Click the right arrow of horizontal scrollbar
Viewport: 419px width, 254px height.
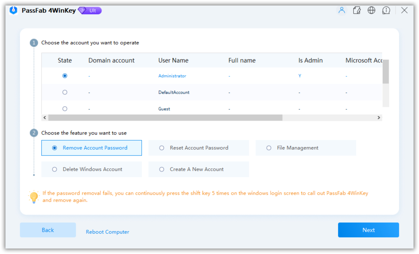tap(379, 117)
